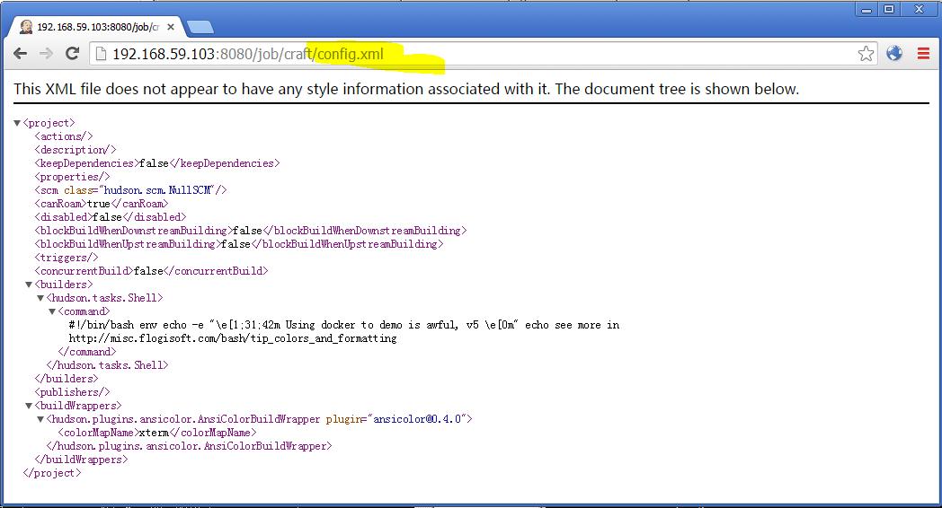Reload the config.xml page
Screen dimensions: 942x508
point(72,54)
